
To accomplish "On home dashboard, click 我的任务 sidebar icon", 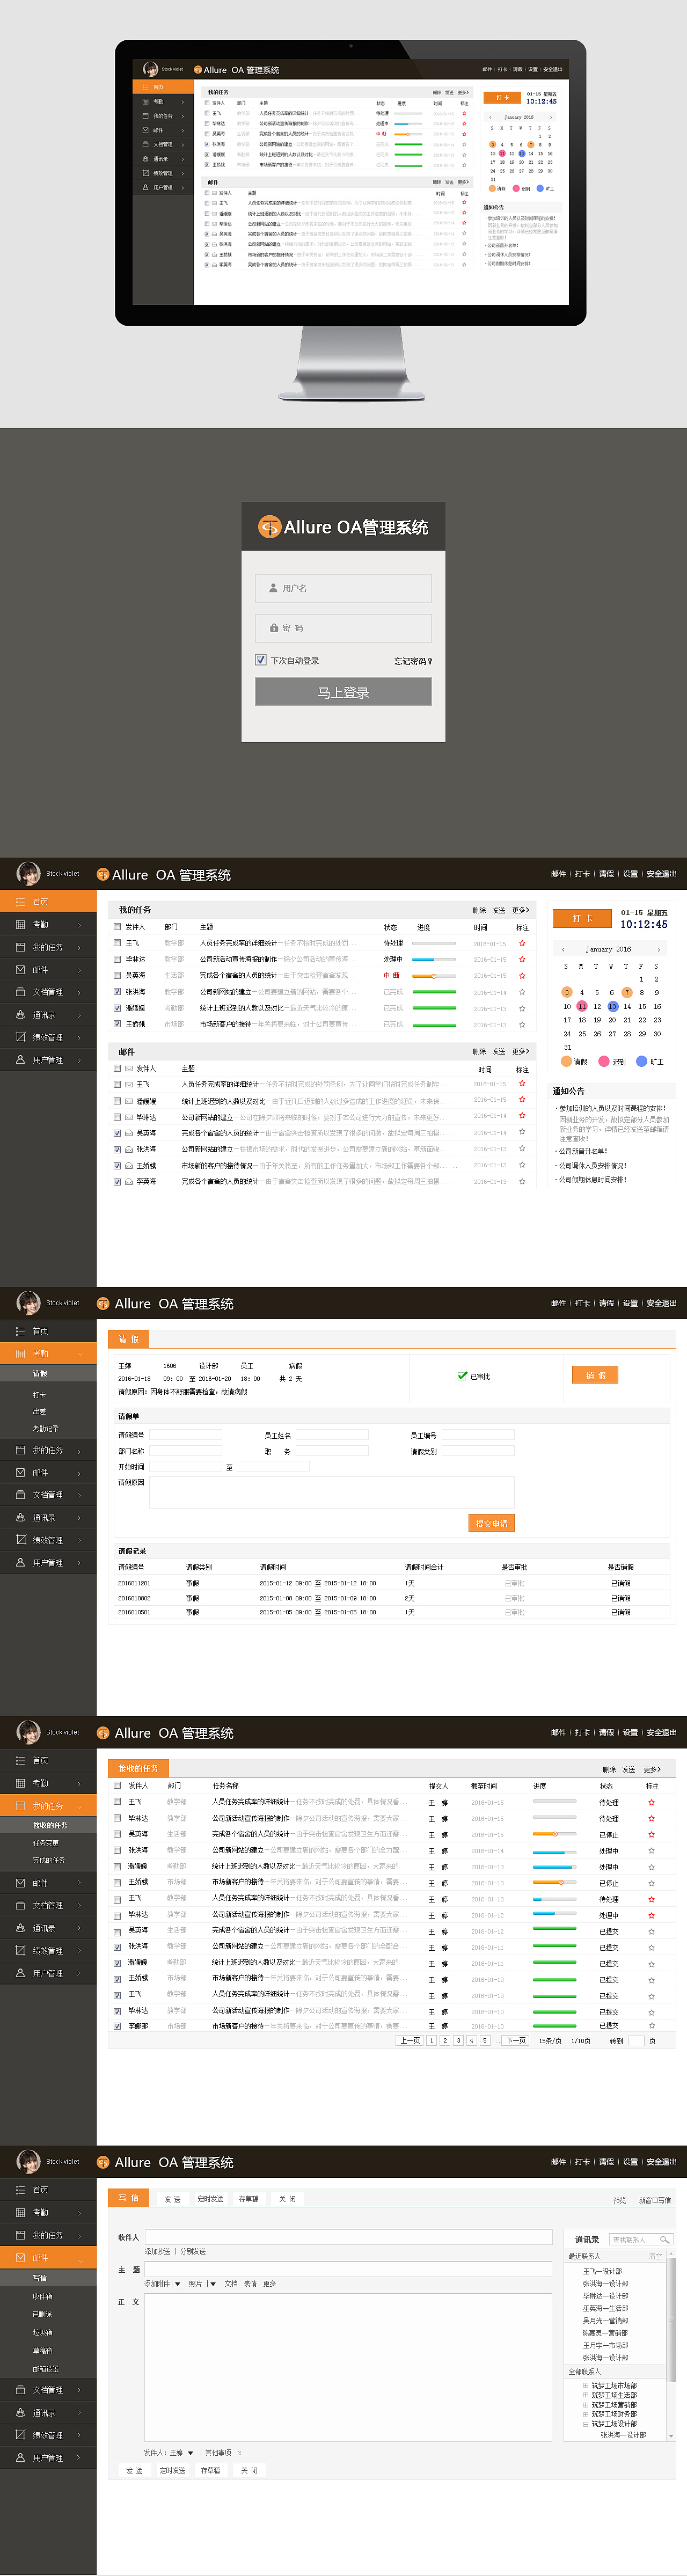I will [x=20, y=947].
